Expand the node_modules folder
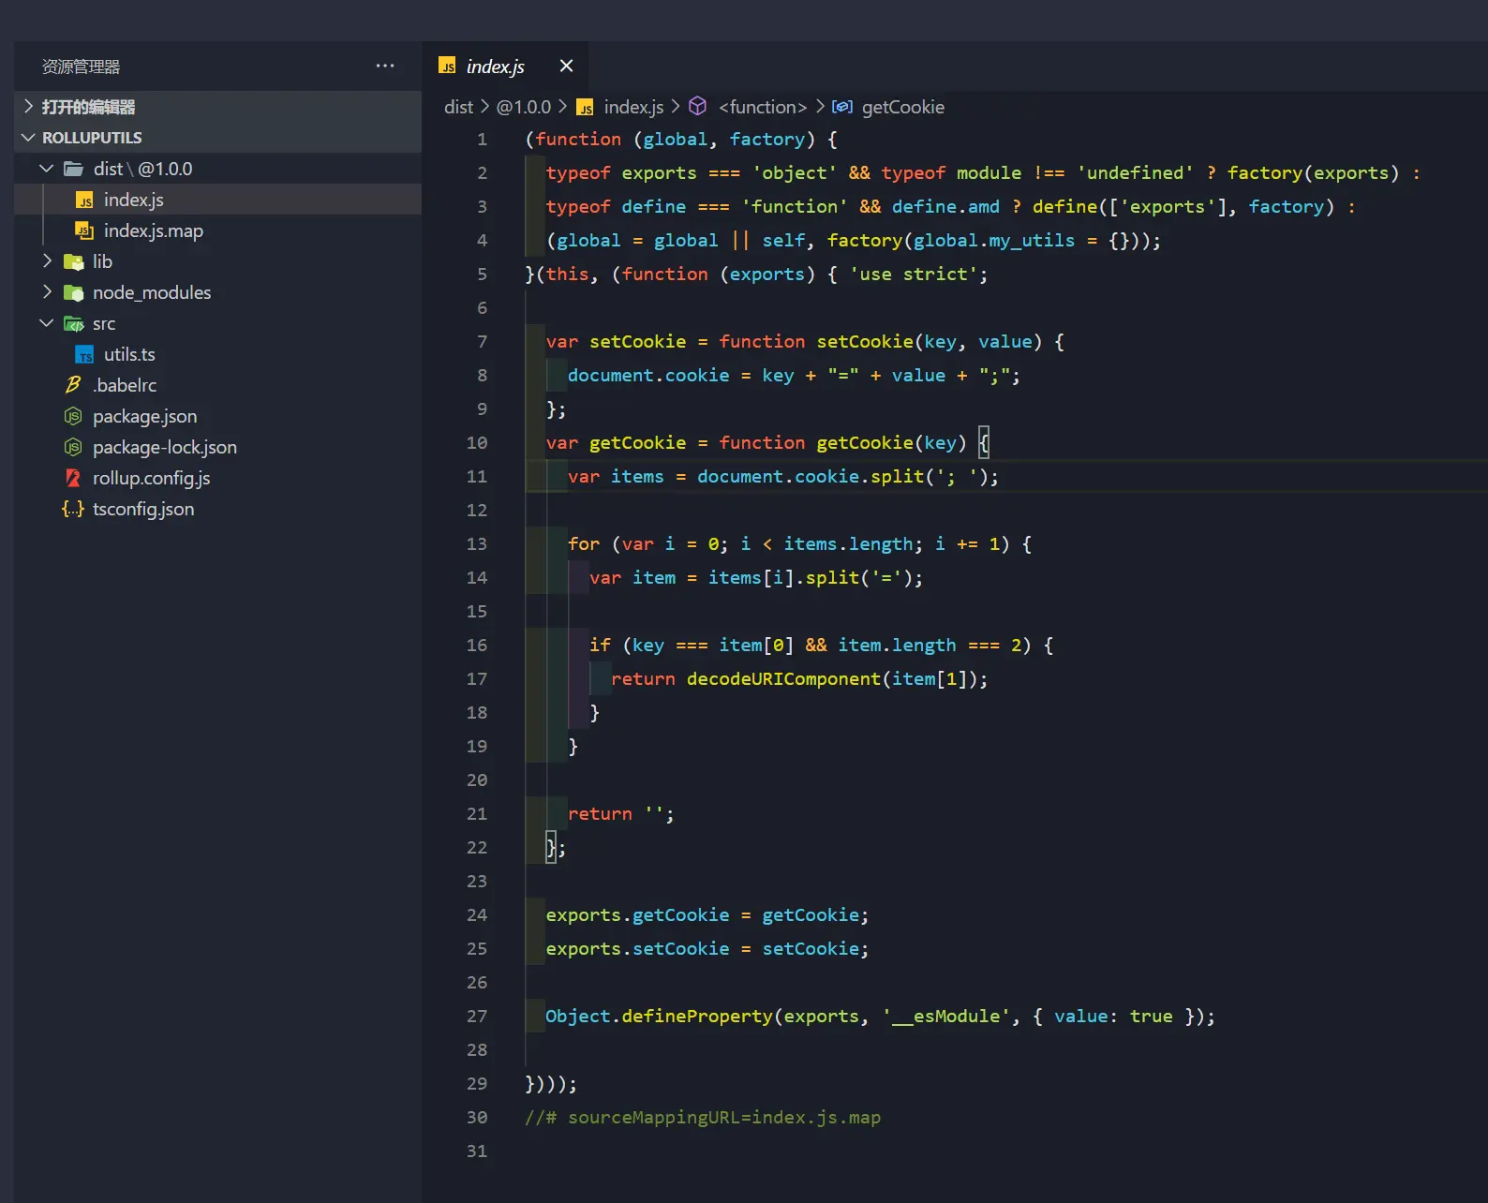 point(47,292)
